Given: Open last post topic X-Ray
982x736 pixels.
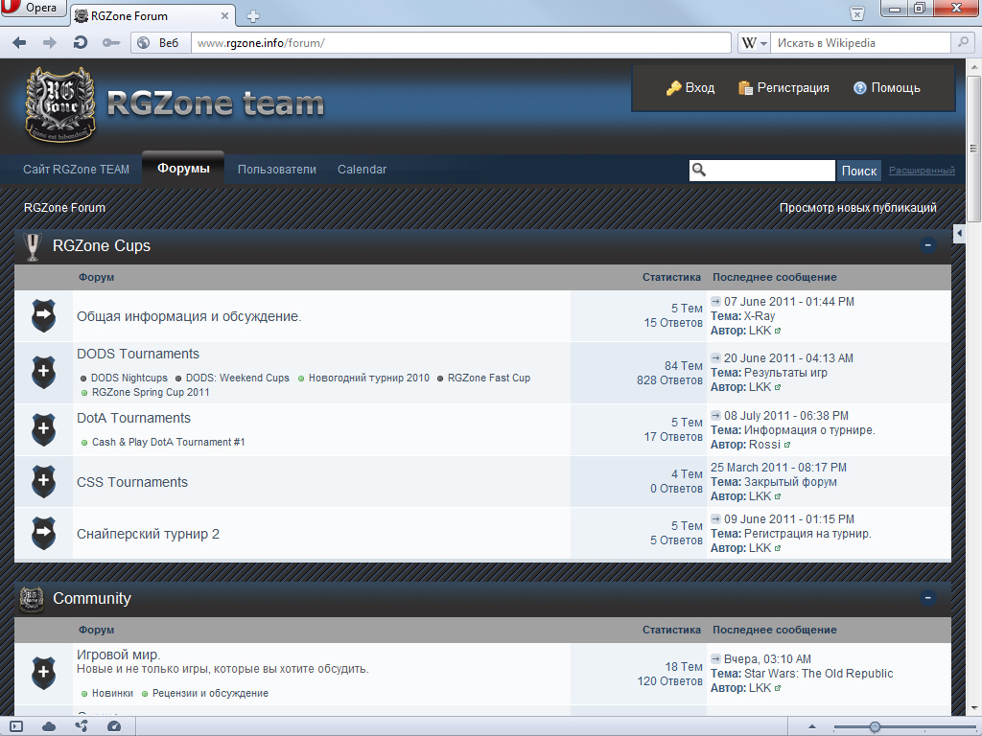Looking at the screenshot, I should pyautogui.click(x=760, y=316).
